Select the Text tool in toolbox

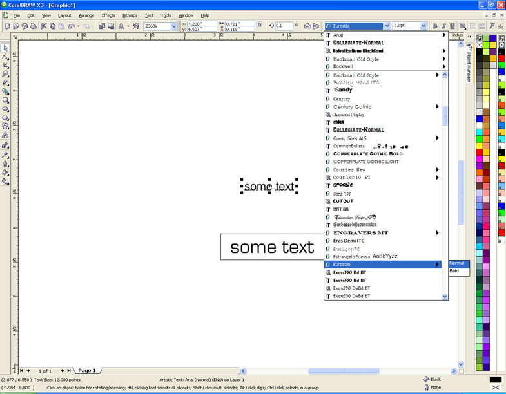point(5,135)
